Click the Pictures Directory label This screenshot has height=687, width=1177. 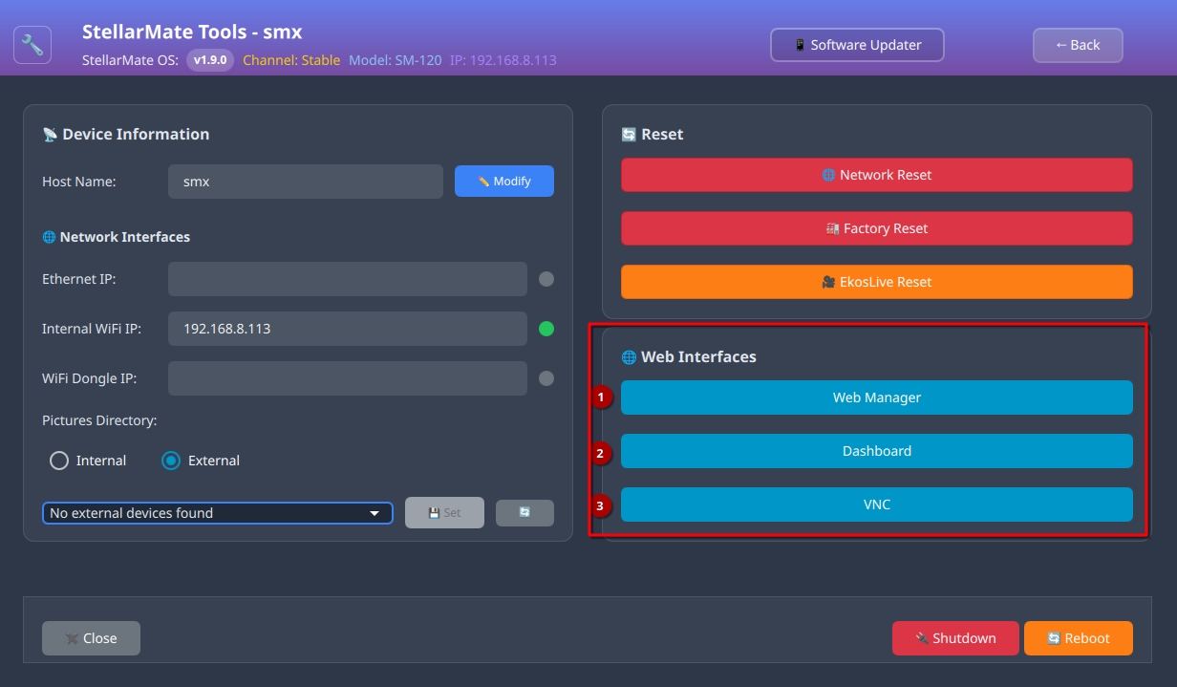[99, 420]
